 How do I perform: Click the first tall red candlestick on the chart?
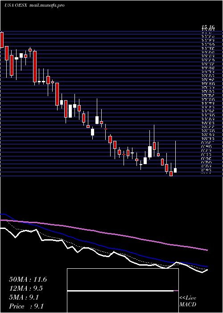pyautogui.click(x=2, y=40)
